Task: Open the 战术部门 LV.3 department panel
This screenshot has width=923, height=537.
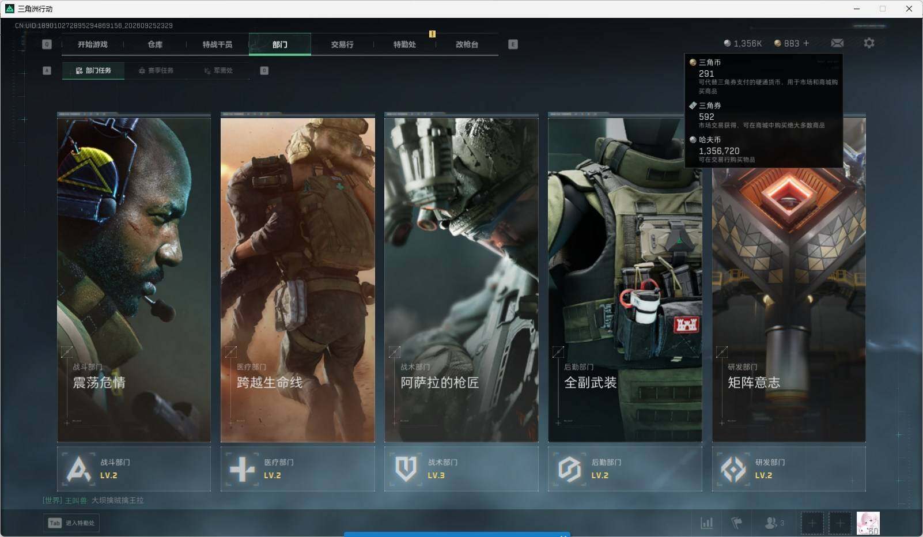Action: tap(461, 469)
